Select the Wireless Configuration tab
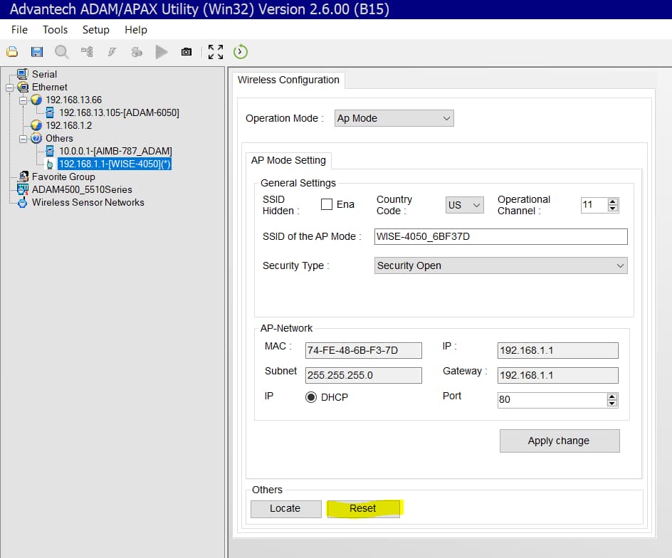This screenshot has width=672, height=558. pyautogui.click(x=288, y=80)
